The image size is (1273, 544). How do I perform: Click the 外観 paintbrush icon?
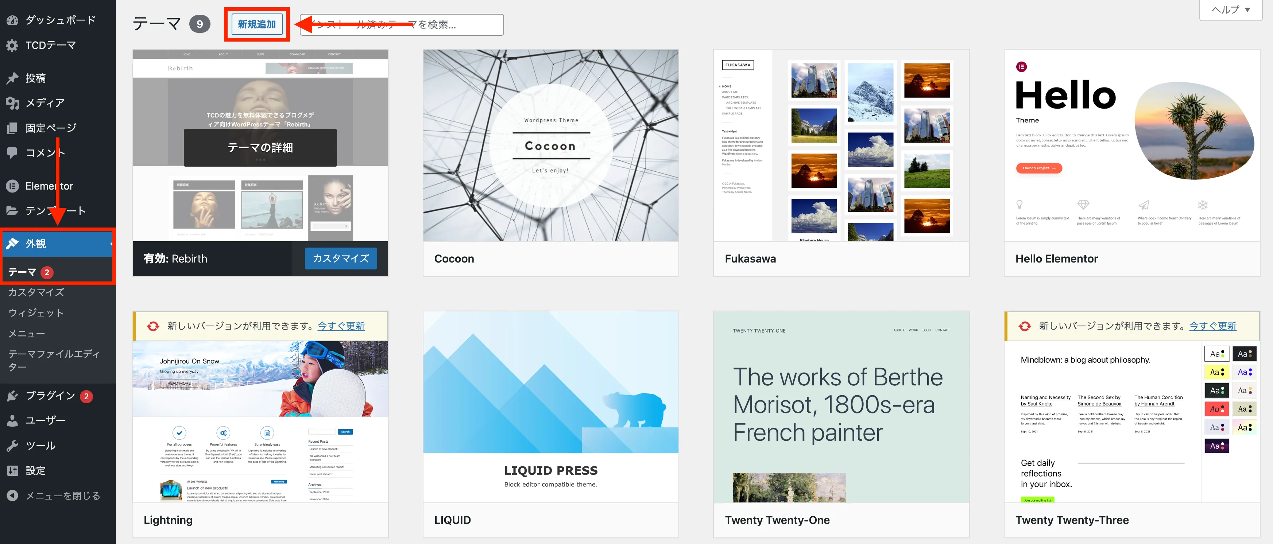12,244
